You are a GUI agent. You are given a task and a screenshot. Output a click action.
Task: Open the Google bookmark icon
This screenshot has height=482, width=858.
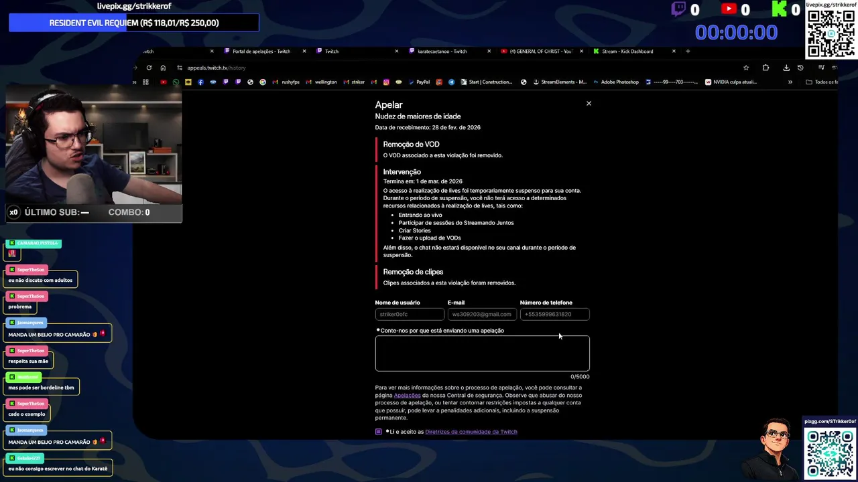coord(263,82)
